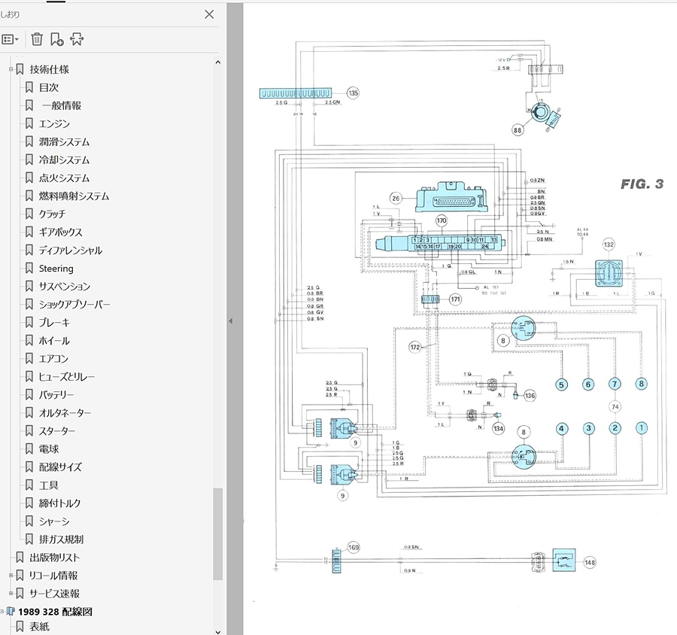Select the 冷却システム bookmark
The image size is (677, 635).
coord(65,160)
